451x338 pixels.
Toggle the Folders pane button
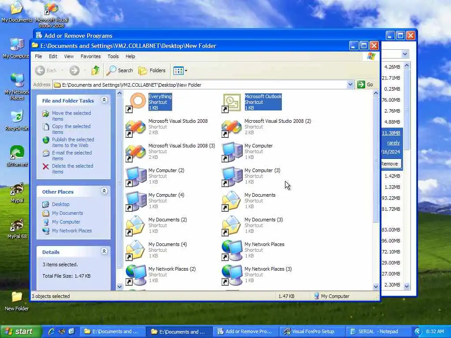coord(152,70)
